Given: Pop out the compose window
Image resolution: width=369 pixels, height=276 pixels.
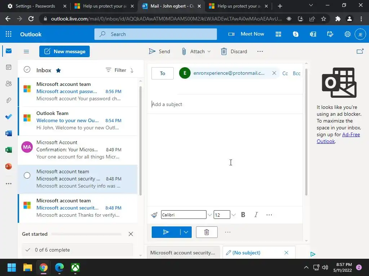Looking at the screenshot, I should tap(360, 51).
